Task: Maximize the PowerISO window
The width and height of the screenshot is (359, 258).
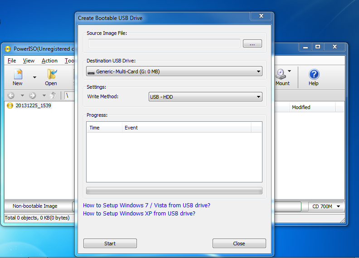Action: point(318,47)
